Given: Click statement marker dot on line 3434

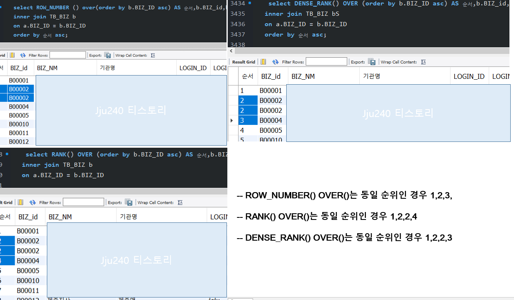Looking at the screenshot, I should (250, 3).
